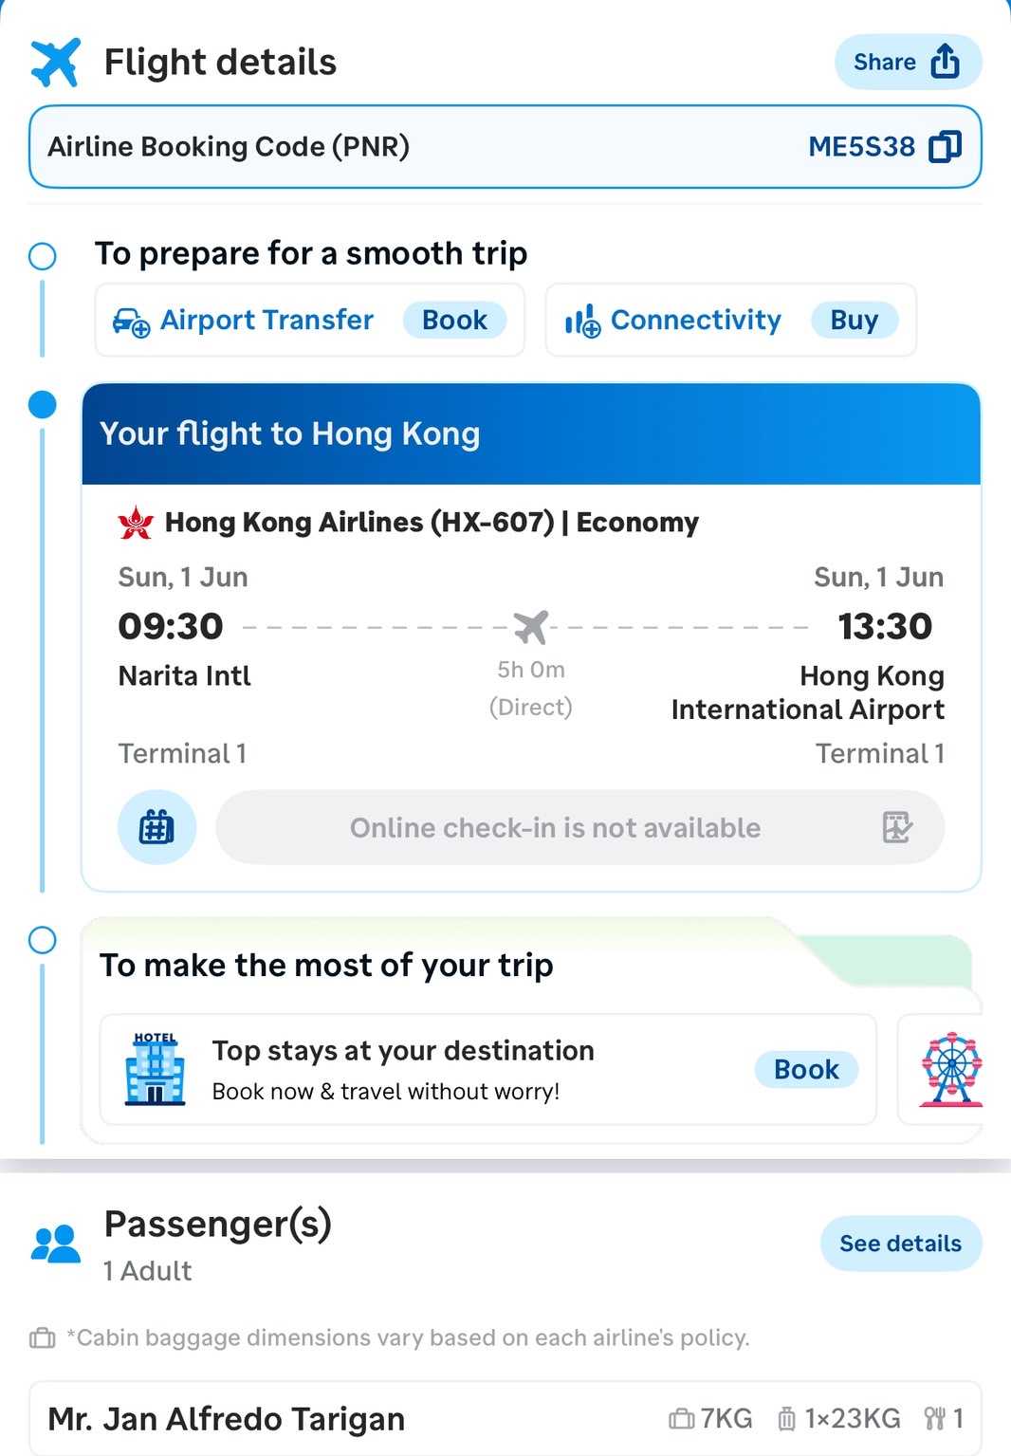Tap the blue airplane Flight details icon
The height and width of the screenshot is (1456, 1011).
(x=55, y=63)
